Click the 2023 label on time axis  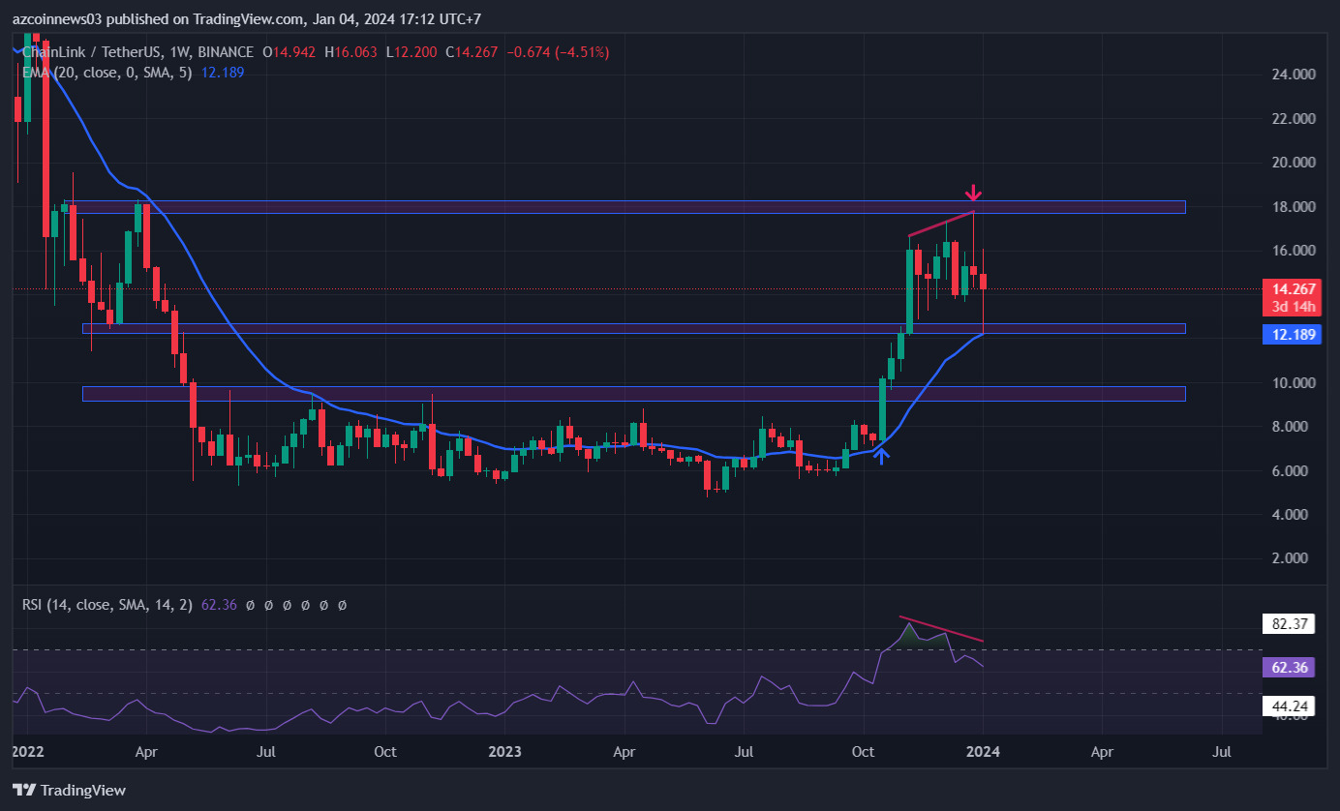(x=504, y=751)
